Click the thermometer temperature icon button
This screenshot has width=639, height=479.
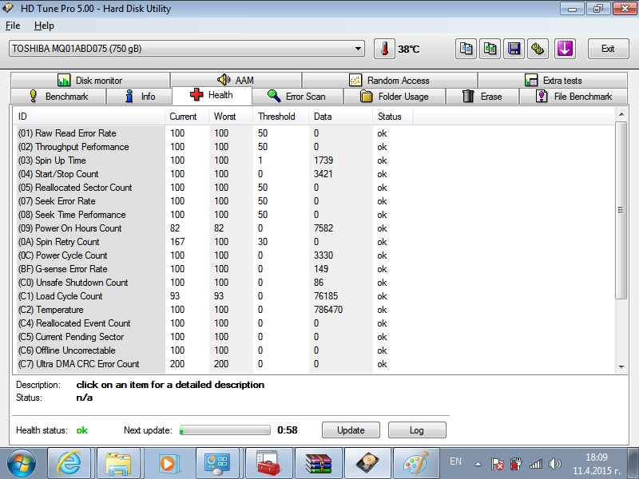coord(384,49)
